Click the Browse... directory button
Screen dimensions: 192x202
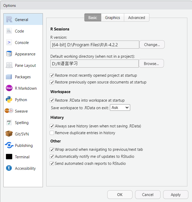coord(151,63)
